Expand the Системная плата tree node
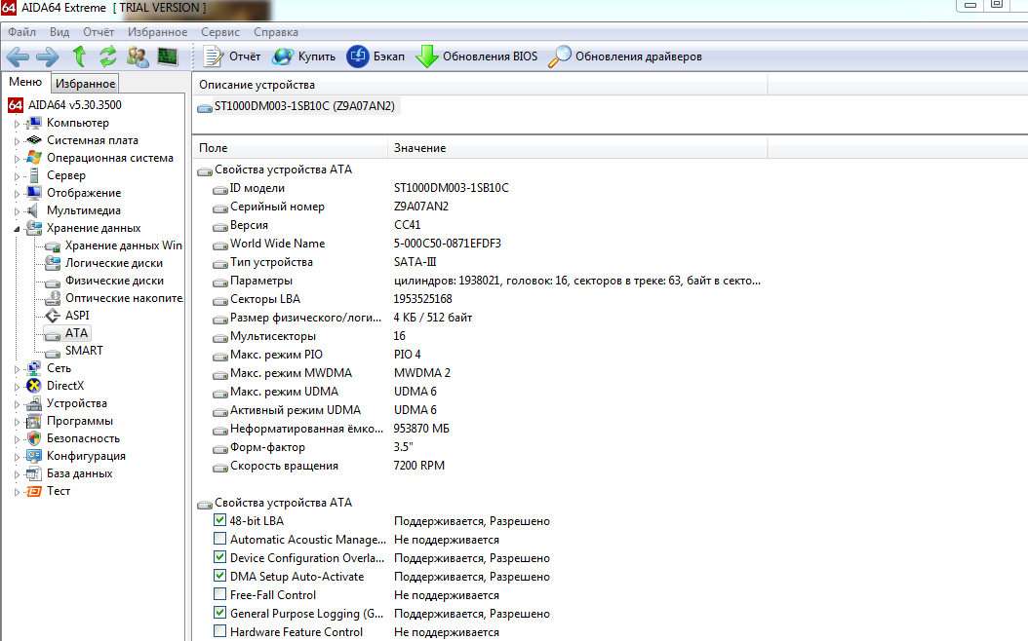This screenshot has width=1028, height=641. (17, 141)
